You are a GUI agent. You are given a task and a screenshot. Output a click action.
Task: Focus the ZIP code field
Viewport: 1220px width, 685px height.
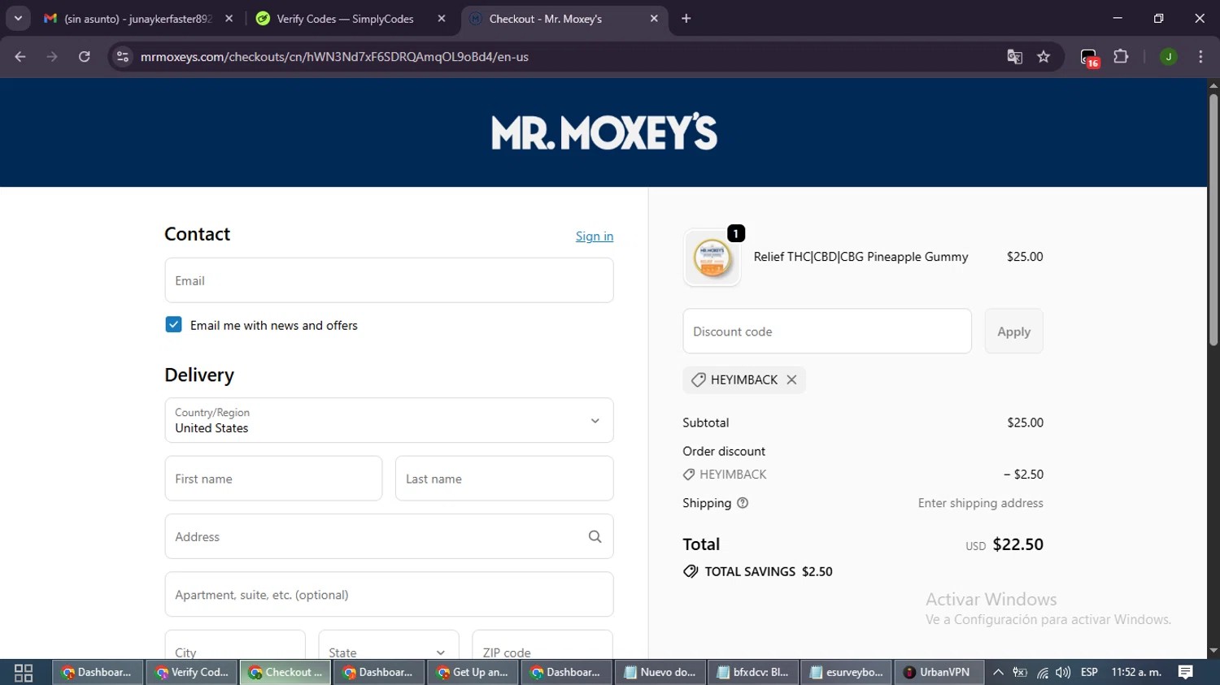pyautogui.click(x=542, y=645)
